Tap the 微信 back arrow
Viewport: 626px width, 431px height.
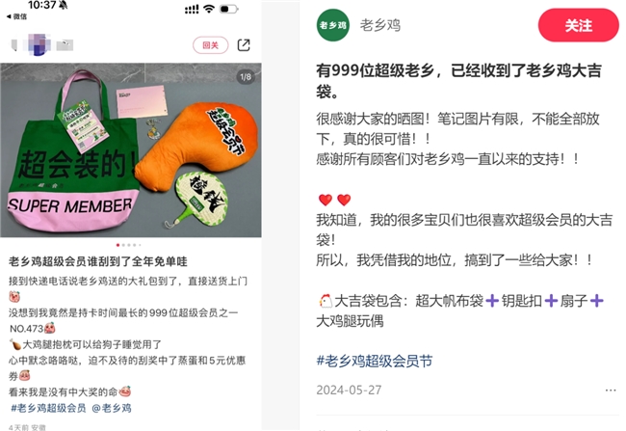16,16
